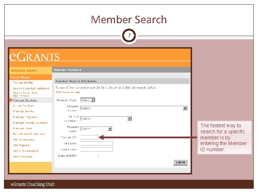Open Manage Service Locations link
The image size is (258, 193).
point(30,123)
